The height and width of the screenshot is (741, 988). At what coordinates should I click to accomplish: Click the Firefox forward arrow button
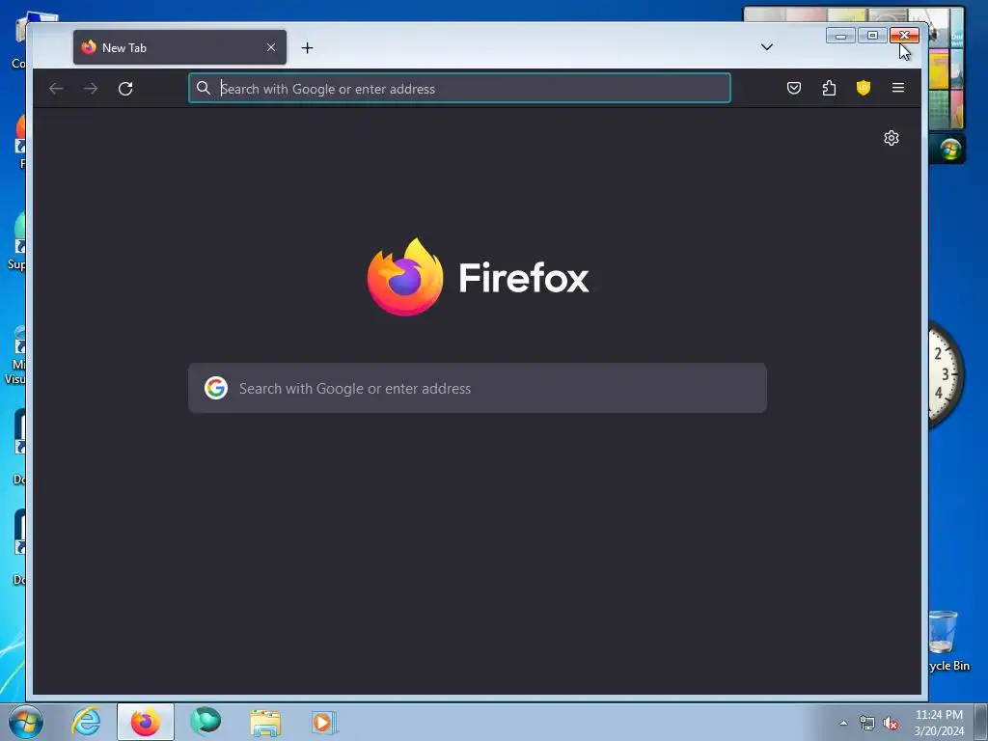click(x=91, y=89)
